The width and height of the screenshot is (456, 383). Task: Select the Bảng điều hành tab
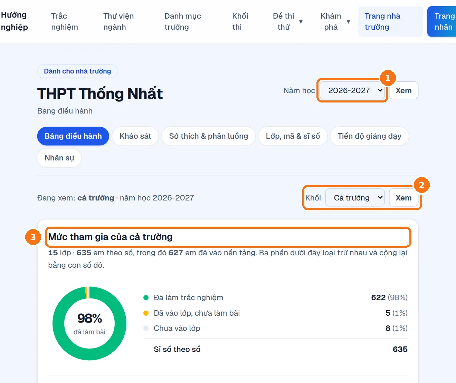tap(73, 136)
